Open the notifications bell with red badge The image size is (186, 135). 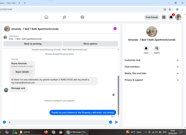click(171, 17)
